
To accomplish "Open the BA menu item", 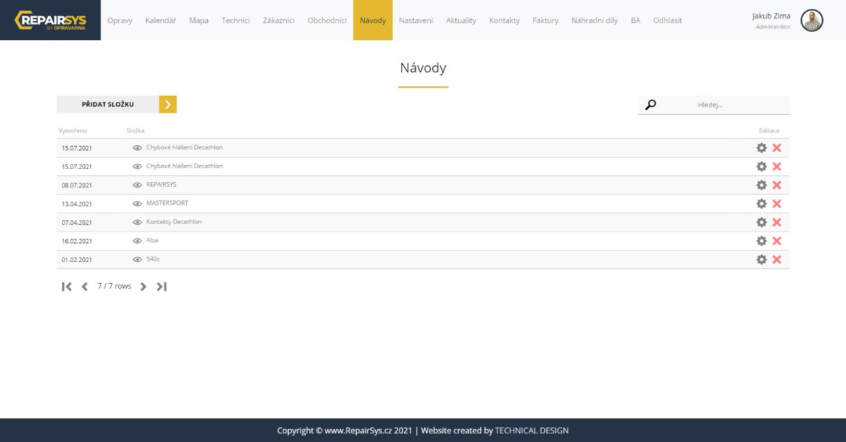I will coord(636,20).
